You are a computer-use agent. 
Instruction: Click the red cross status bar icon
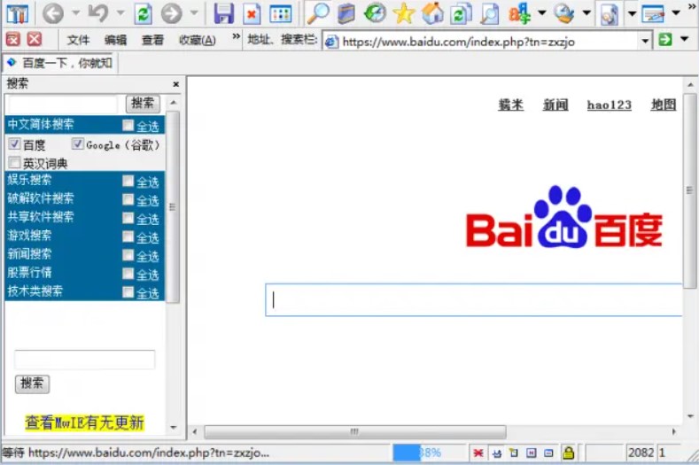pos(478,453)
